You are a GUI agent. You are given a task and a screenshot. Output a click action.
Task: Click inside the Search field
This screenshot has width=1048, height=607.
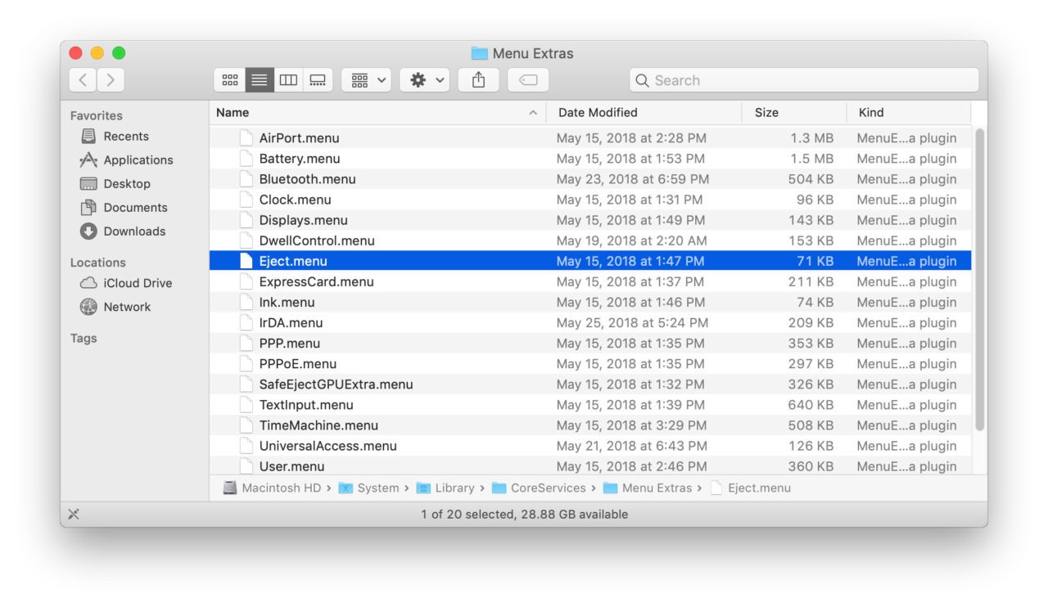pyautogui.click(x=802, y=80)
